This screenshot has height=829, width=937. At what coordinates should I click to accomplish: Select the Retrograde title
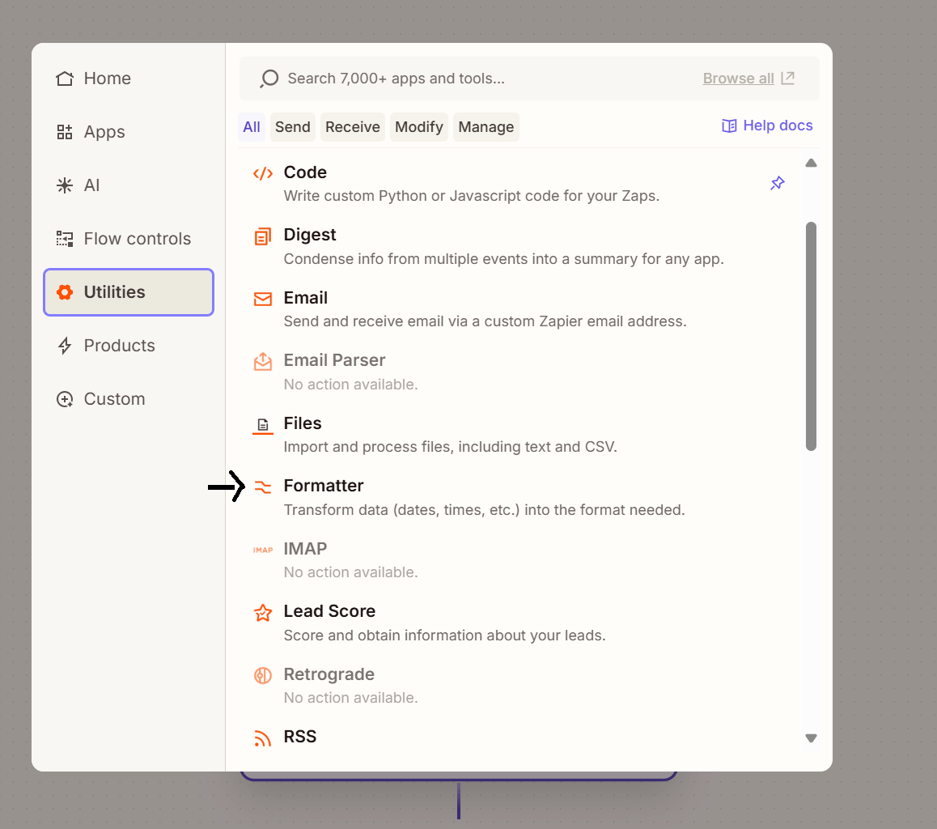coord(329,674)
